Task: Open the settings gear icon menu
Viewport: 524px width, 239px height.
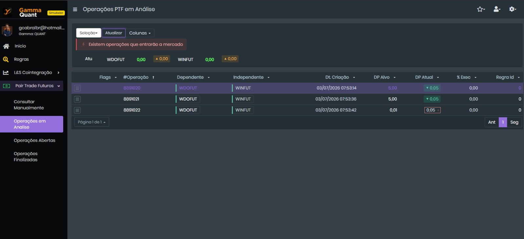Action: tap(513, 9)
